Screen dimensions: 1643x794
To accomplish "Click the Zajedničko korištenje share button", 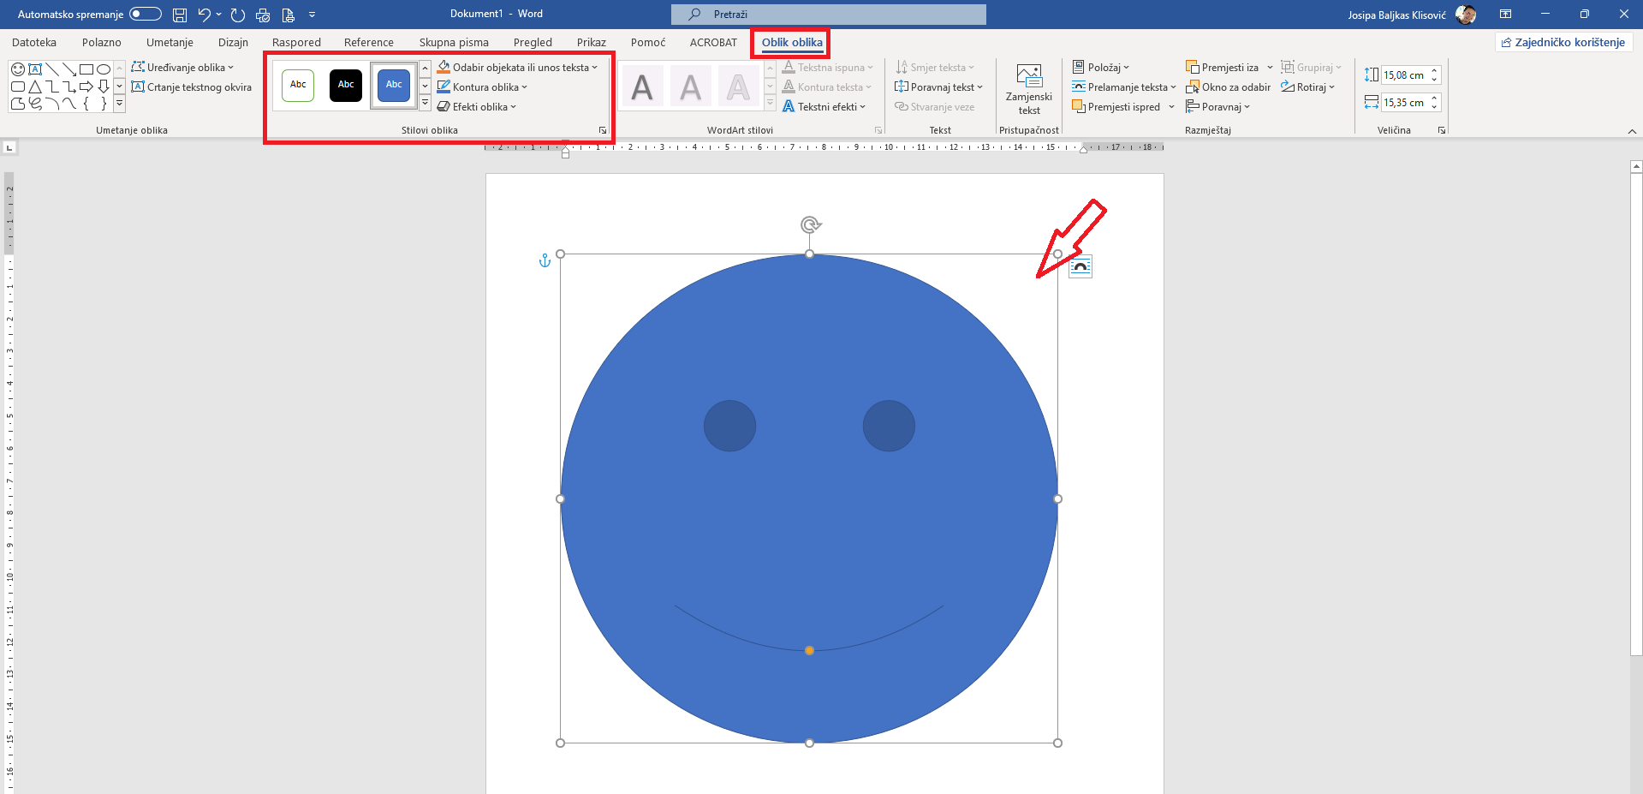I will (x=1563, y=42).
